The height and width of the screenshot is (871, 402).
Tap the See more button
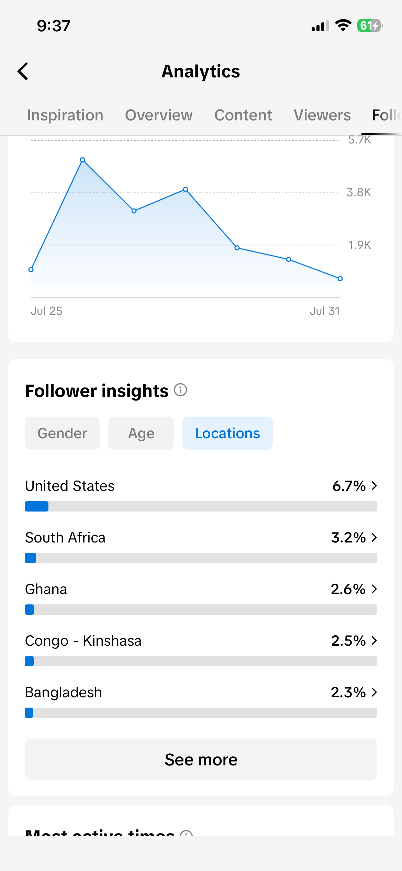pos(201,759)
